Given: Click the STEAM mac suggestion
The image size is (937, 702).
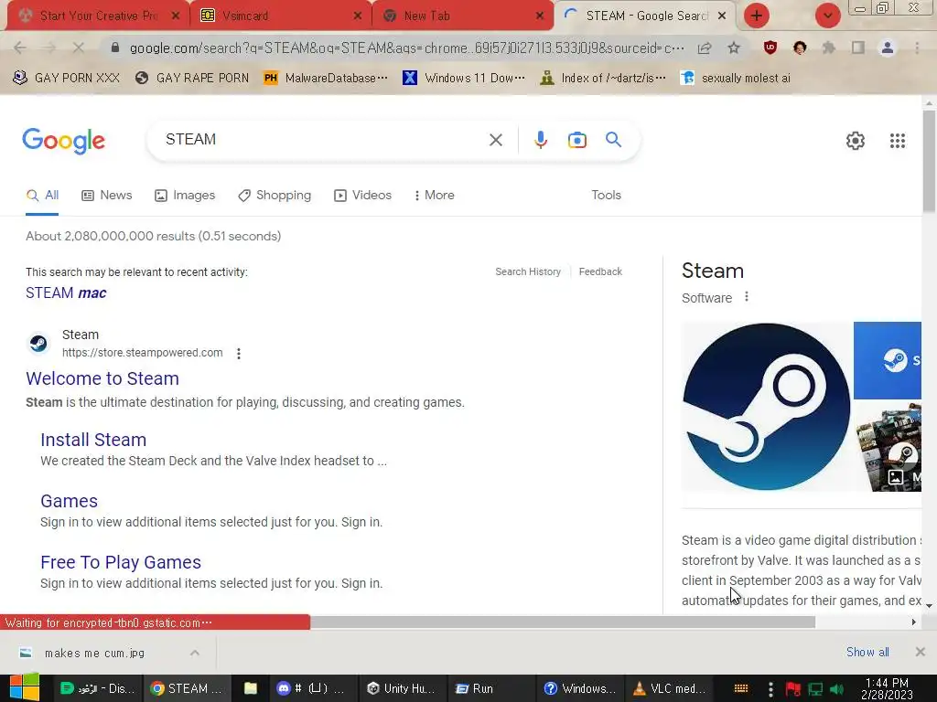Looking at the screenshot, I should pyautogui.click(x=66, y=293).
